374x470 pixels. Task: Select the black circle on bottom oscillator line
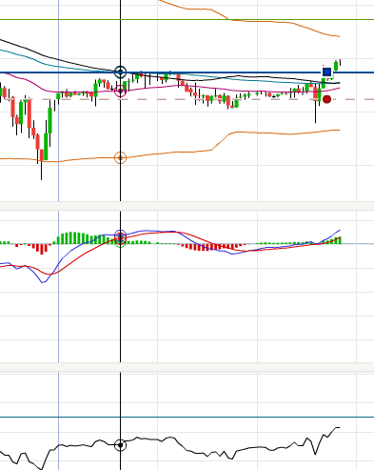pos(120,445)
